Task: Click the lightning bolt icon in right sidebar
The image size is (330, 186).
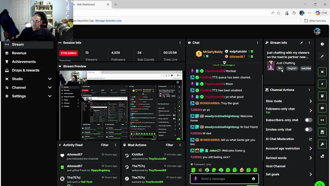Action: click(x=322, y=84)
